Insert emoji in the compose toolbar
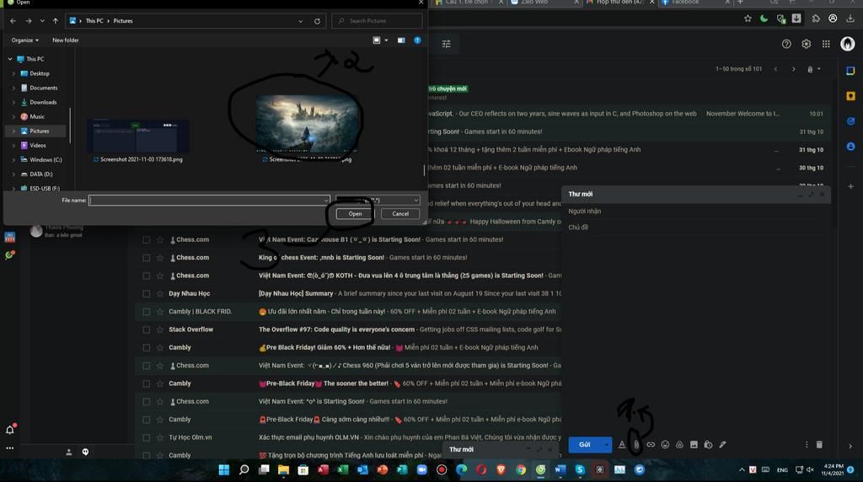This screenshot has width=863, height=482. (x=665, y=445)
